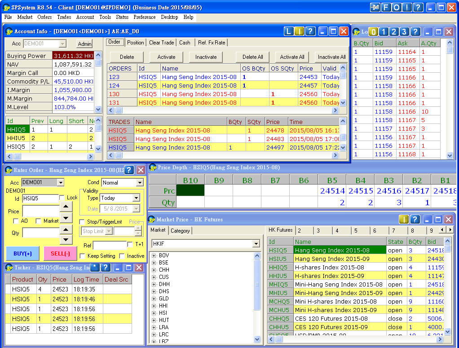
Task: Switch to the Position tab
Action: point(136,43)
